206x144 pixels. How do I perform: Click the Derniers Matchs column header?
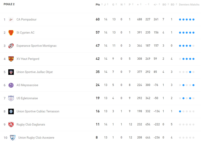[x=189, y=5]
